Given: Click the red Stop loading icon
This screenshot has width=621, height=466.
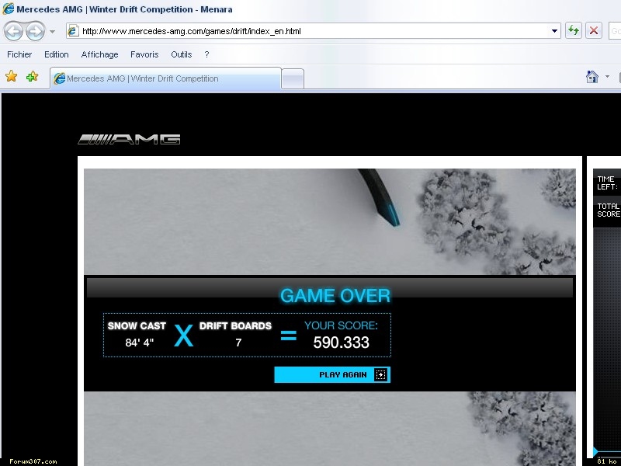Looking at the screenshot, I should pyautogui.click(x=594, y=31).
